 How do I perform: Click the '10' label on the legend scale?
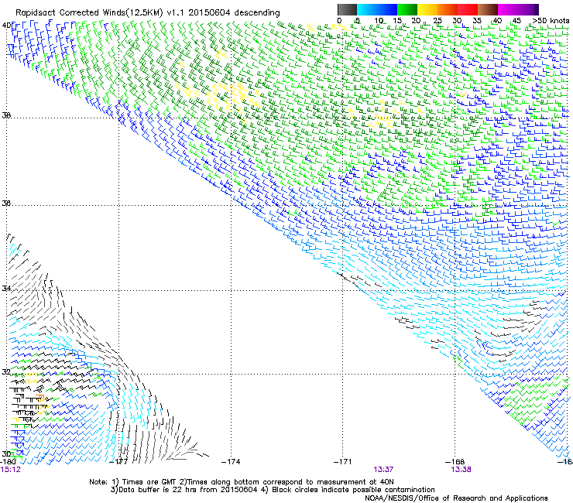point(379,20)
